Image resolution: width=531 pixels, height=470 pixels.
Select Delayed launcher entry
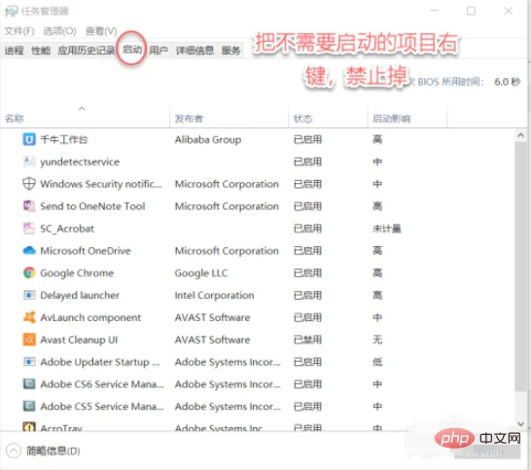click(80, 295)
